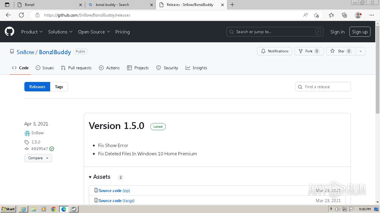Click the volume speaker tray icon

(338, 209)
